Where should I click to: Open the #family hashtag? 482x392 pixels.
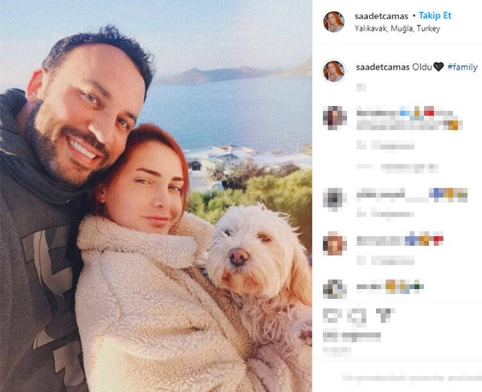point(462,67)
